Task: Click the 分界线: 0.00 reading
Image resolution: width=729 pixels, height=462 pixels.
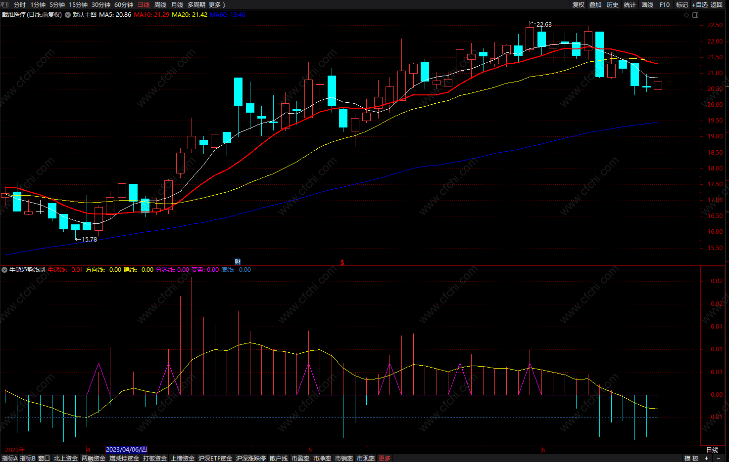Action: (x=173, y=270)
